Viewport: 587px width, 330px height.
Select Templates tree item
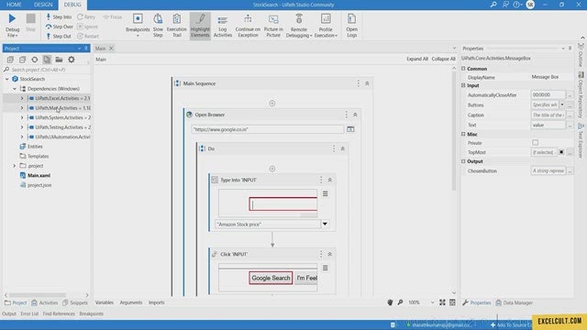(38, 156)
